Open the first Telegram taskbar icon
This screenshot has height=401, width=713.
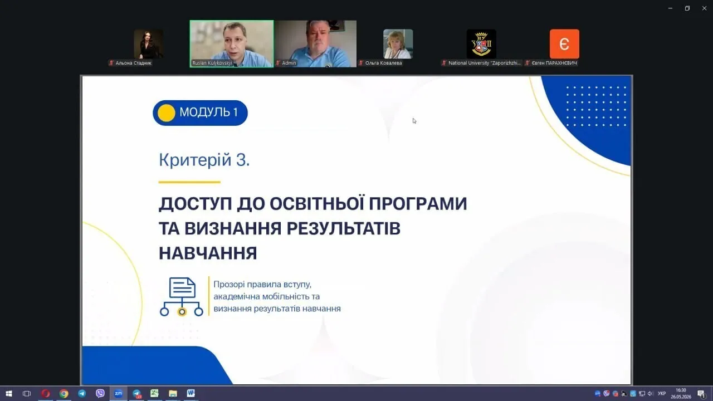(82, 393)
